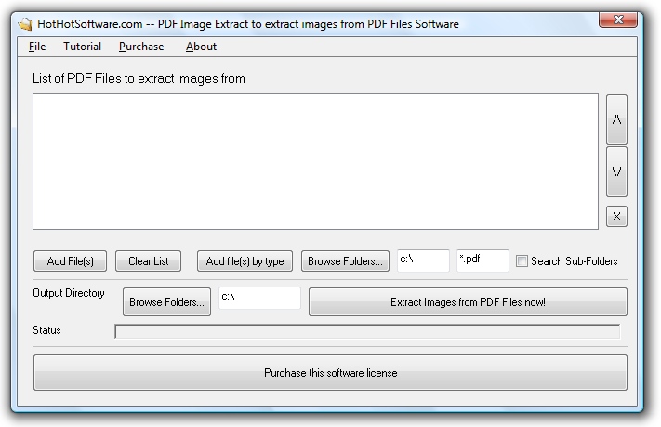Move selected file down with v button

pos(616,172)
